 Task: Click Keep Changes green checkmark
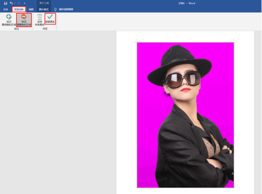pyautogui.click(x=50, y=19)
